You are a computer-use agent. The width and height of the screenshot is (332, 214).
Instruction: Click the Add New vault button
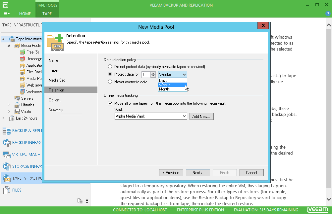point(201,116)
